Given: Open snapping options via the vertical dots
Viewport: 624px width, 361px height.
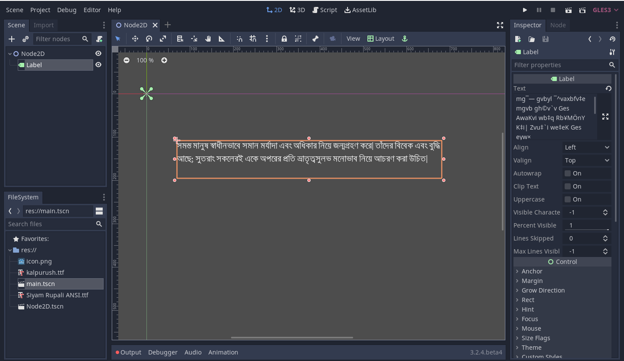Looking at the screenshot, I should point(267,39).
